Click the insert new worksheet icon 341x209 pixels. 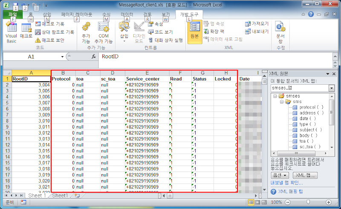77,195
